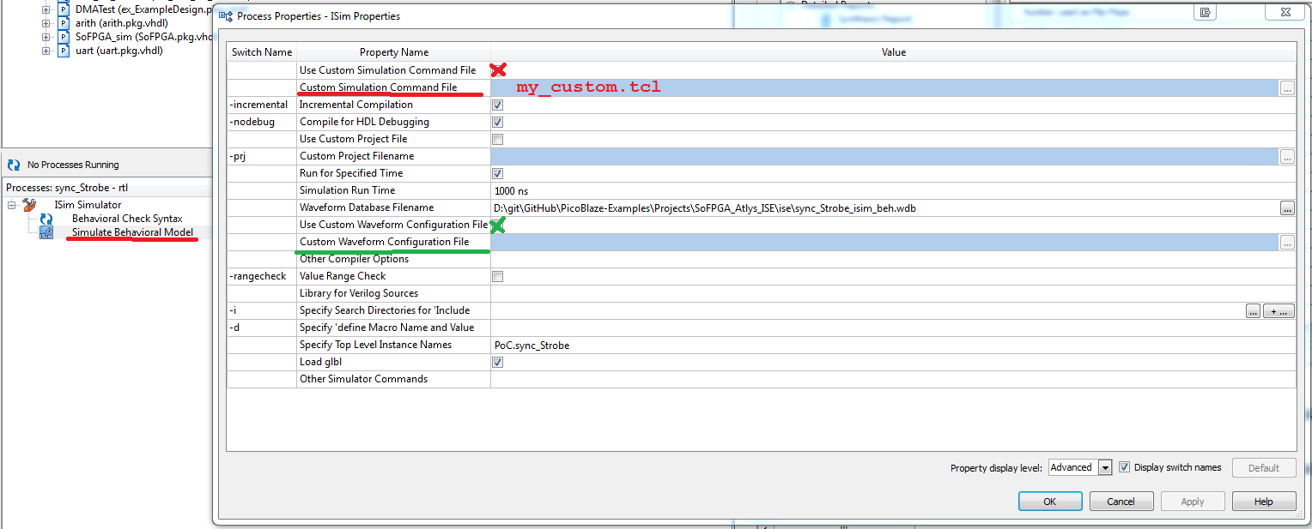Browse for Custom Simulation Command File

1286,87
